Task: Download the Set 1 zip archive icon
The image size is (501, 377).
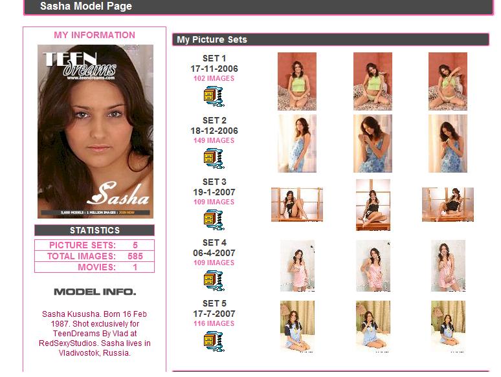Action: [x=214, y=96]
